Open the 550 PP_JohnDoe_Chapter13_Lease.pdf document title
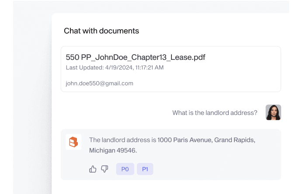Viewport: 293px width, 194px height. [x=136, y=57]
